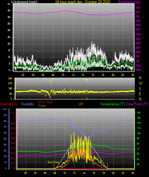Click barometer axis value 28.8
This screenshot has width=149, height=177.
(138, 70)
